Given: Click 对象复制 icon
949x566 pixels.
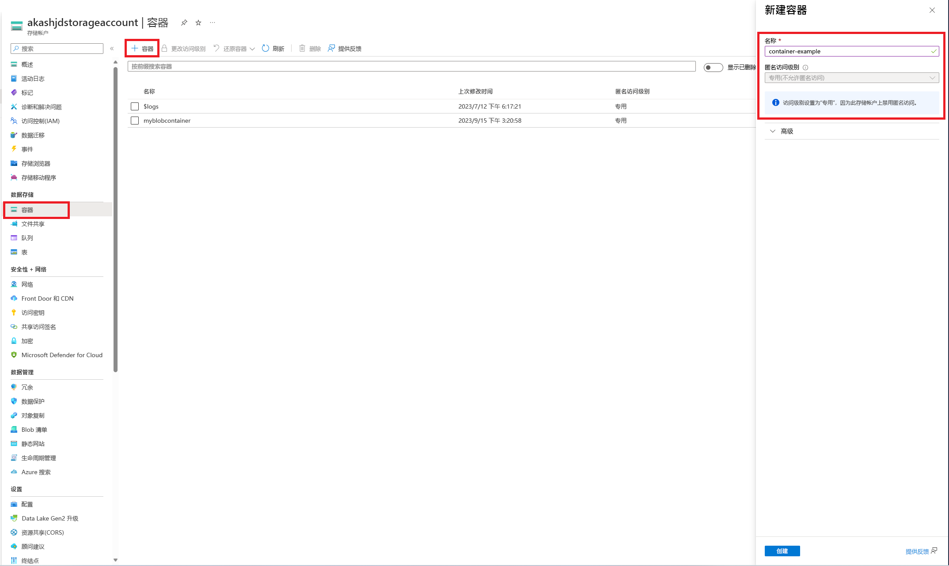Looking at the screenshot, I should pos(14,415).
